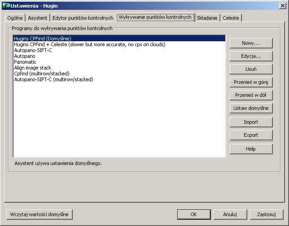Image resolution: width=289 pixels, height=226 pixels.
Task: Click the Import button
Action: point(251,122)
